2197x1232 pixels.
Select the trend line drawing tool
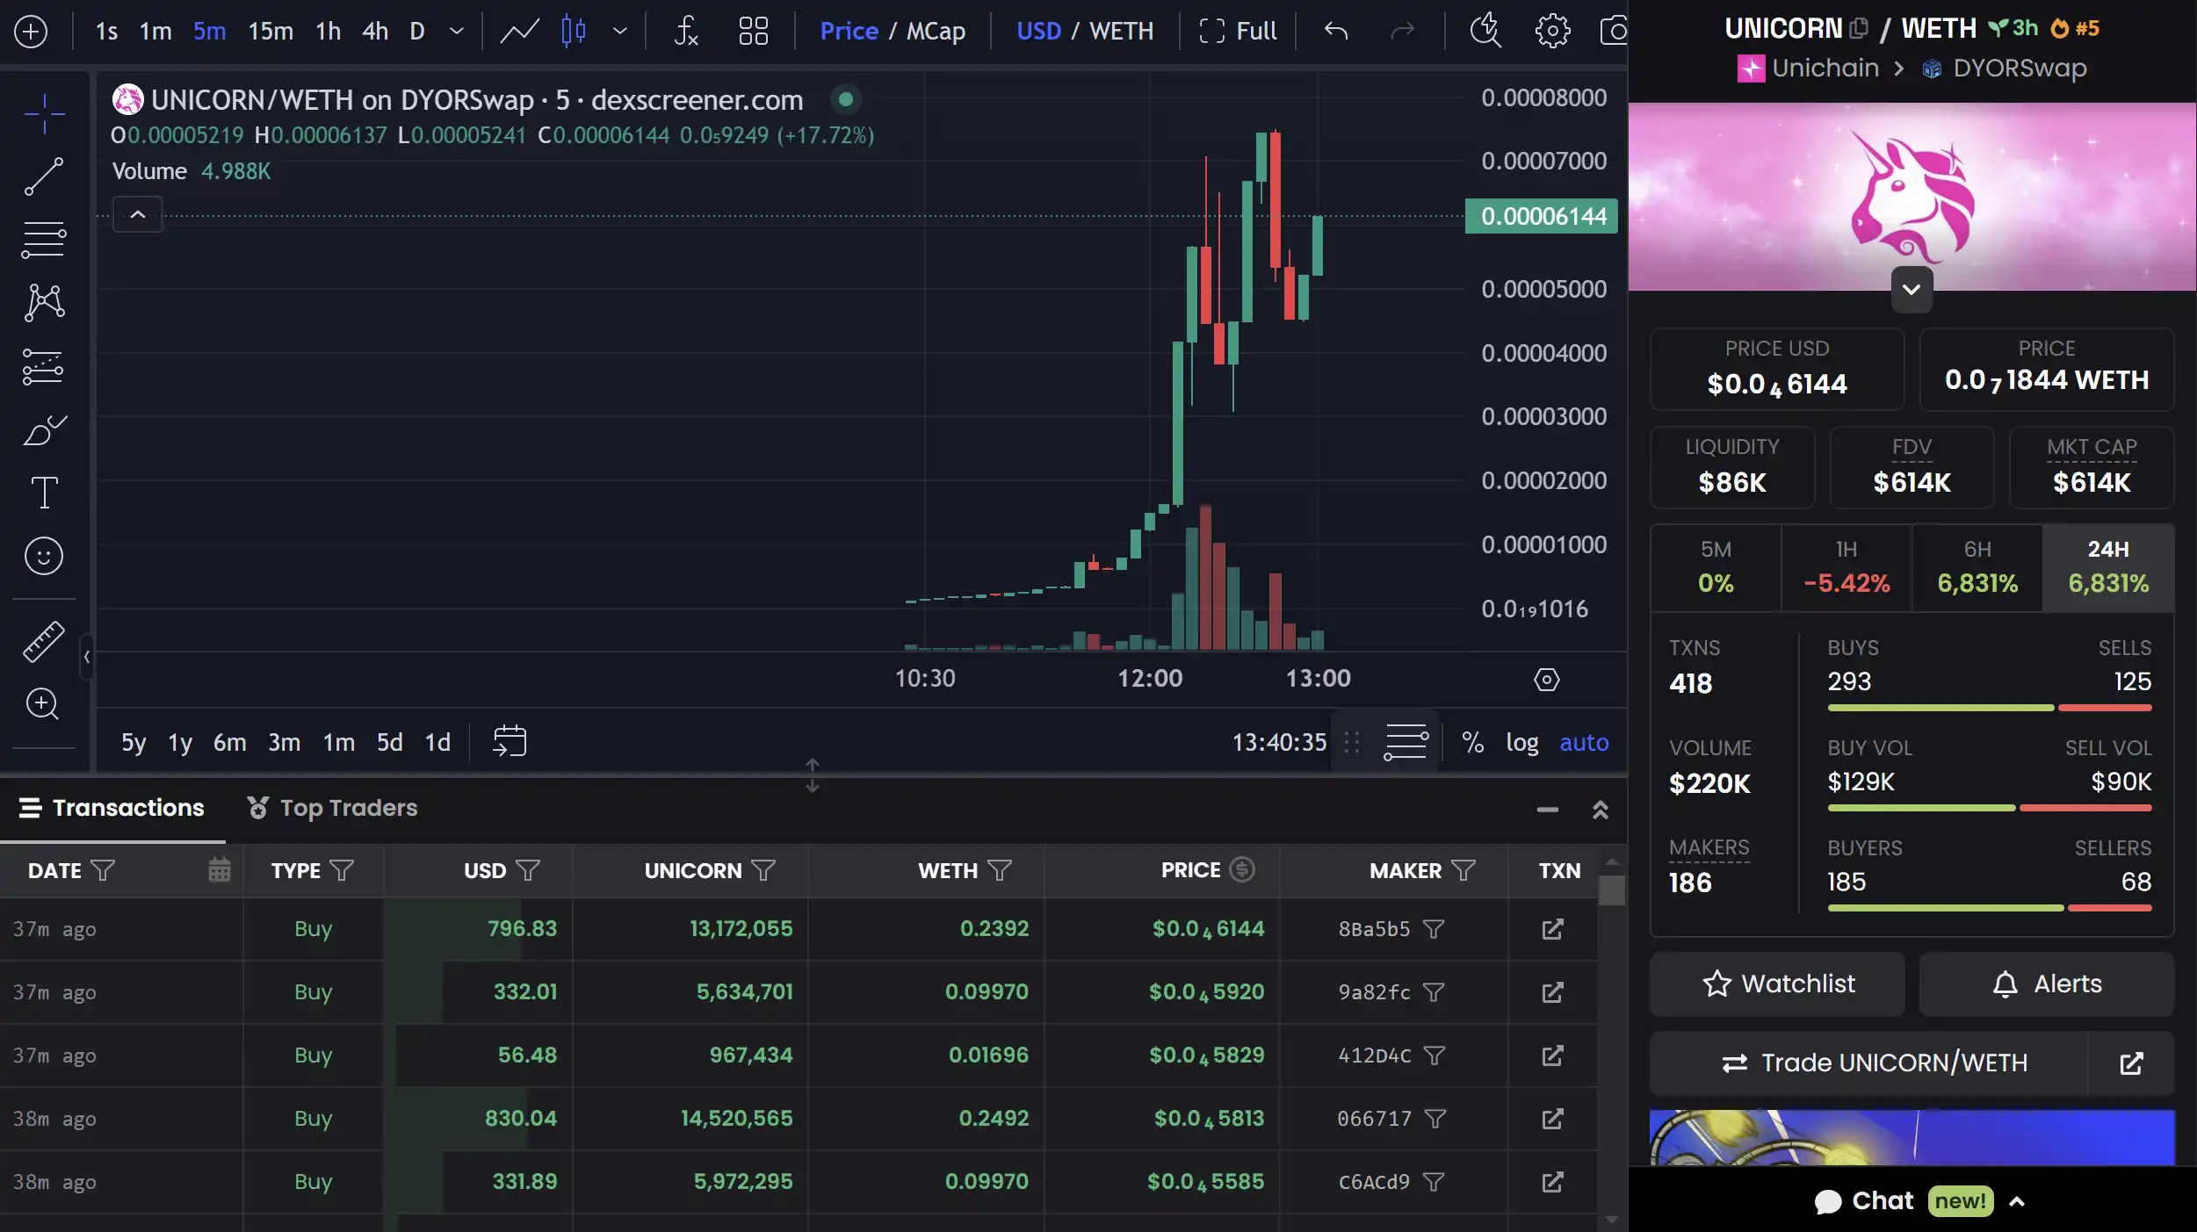pos(43,176)
